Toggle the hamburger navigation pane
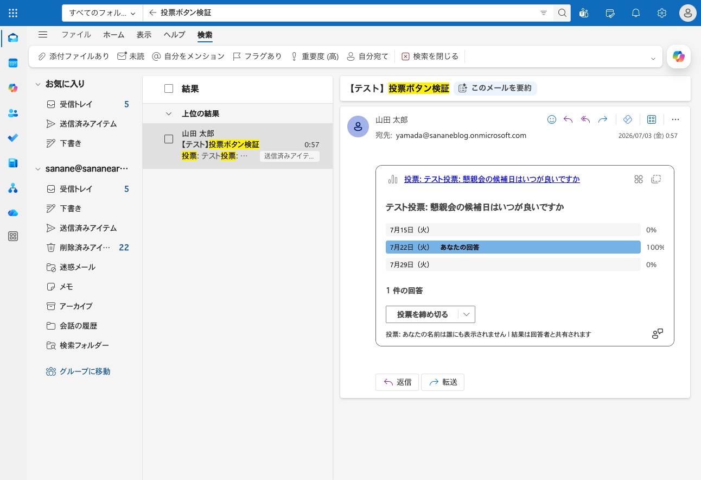The width and height of the screenshot is (701, 480). (43, 35)
